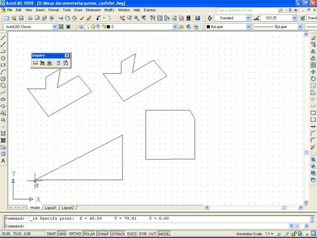This screenshot has width=317, height=238.
Task: Open the Undo history dropdown arrow
Action: (x=104, y=18)
